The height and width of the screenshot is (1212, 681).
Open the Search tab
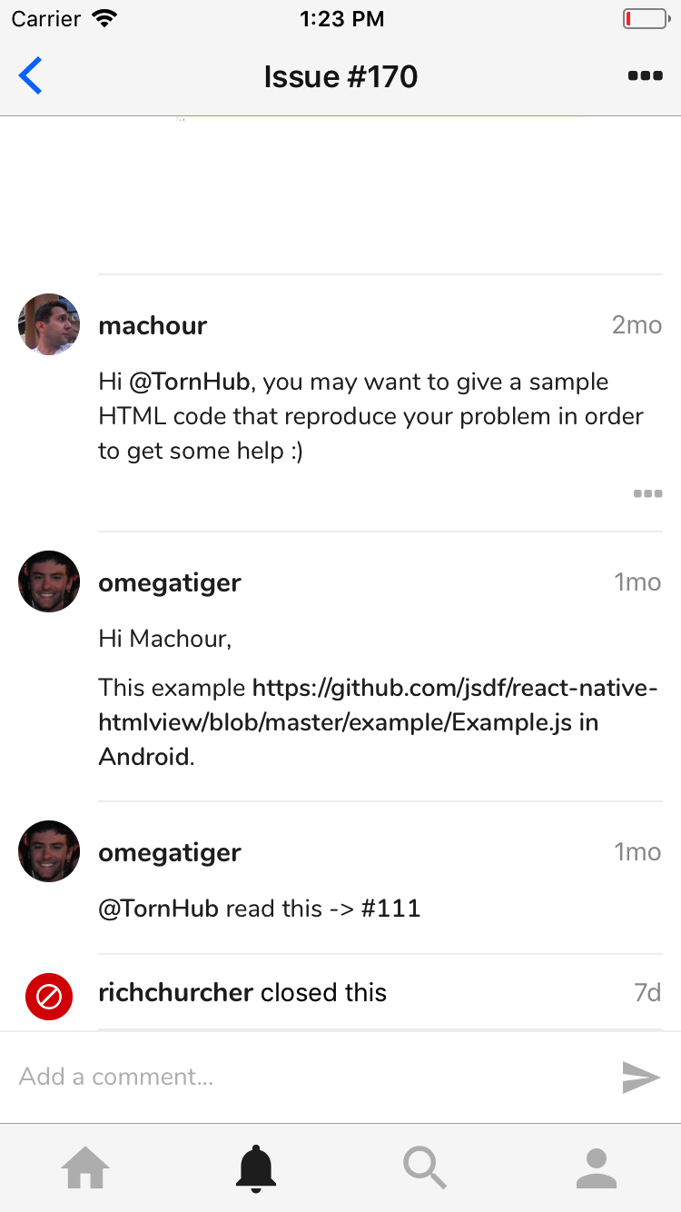tap(426, 1168)
